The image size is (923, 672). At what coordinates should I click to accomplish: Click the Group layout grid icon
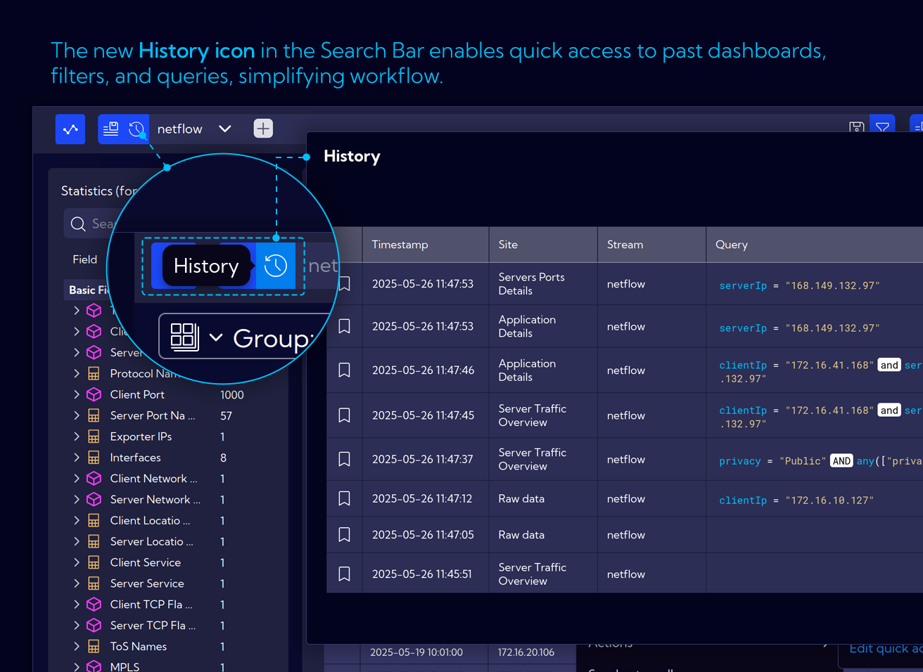tap(184, 337)
